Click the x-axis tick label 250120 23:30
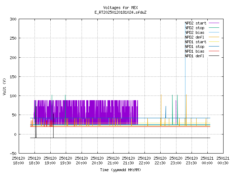 192,161
